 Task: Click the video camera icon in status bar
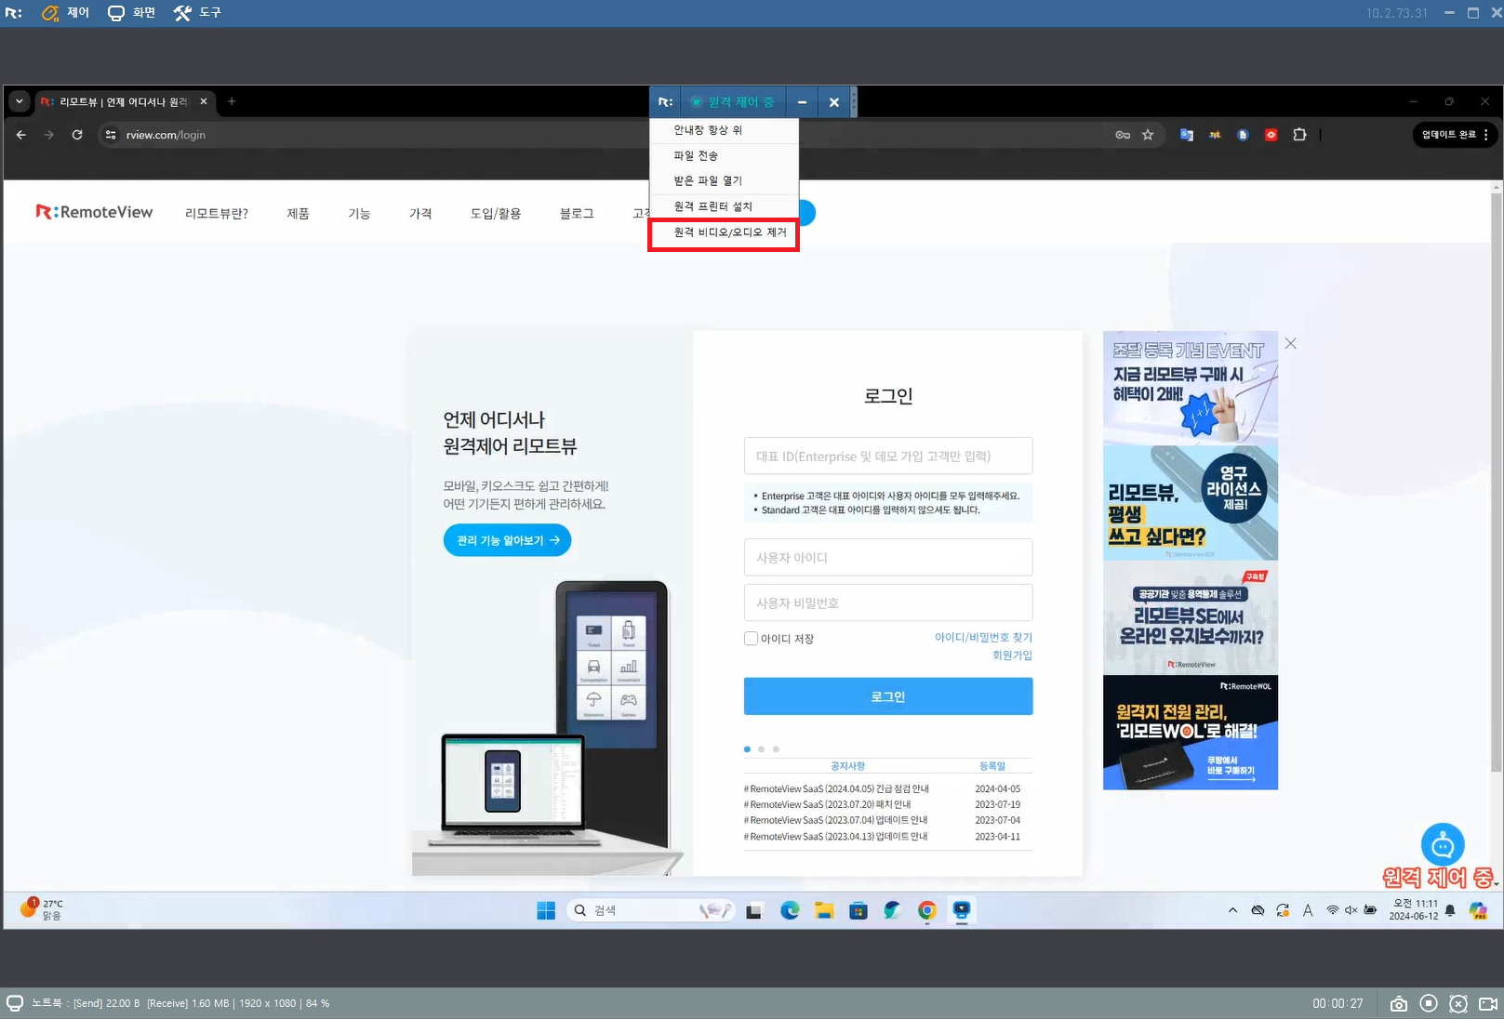point(1487,1003)
